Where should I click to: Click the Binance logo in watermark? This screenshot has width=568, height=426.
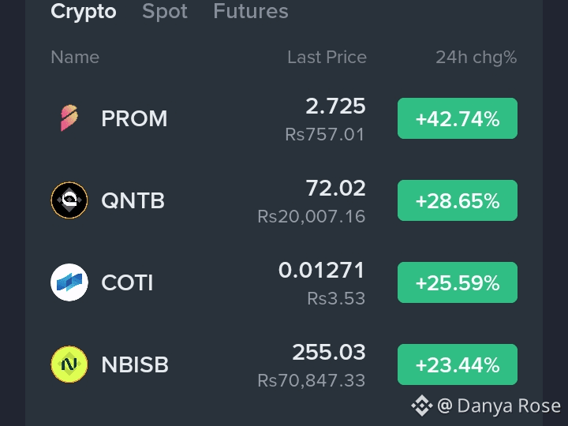(x=422, y=405)
